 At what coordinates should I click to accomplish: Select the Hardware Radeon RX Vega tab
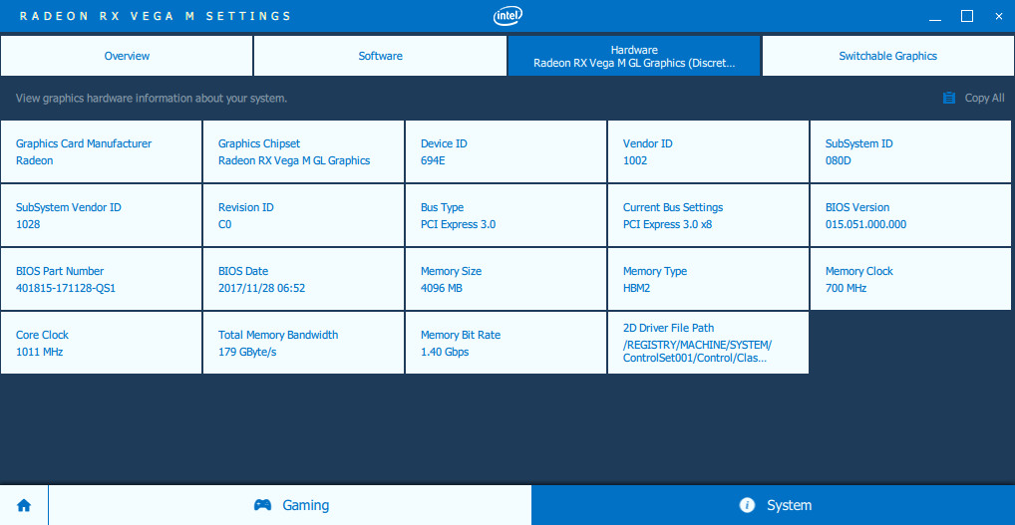(634, 56)
